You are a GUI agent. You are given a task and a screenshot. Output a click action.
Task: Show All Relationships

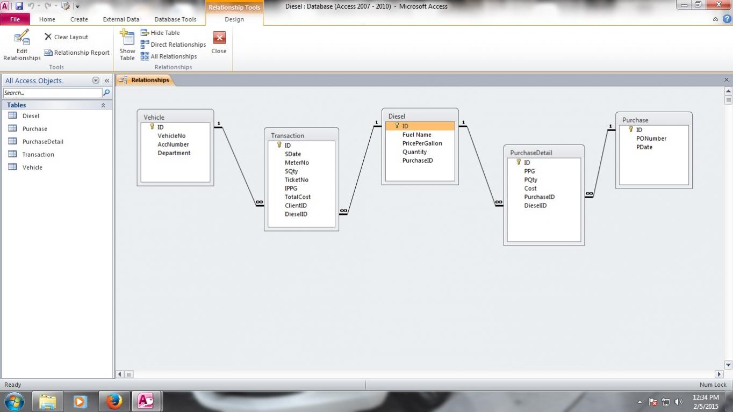click(x=169, y=56)
